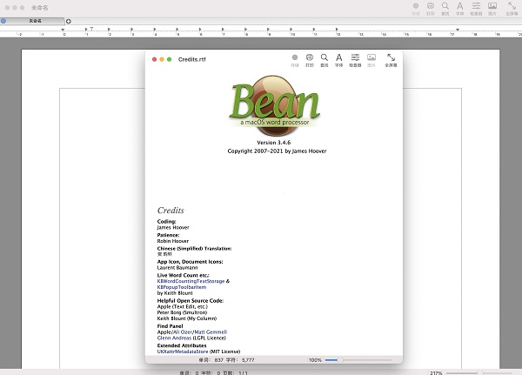Click Extended Attributes heading

click(182, 345)
